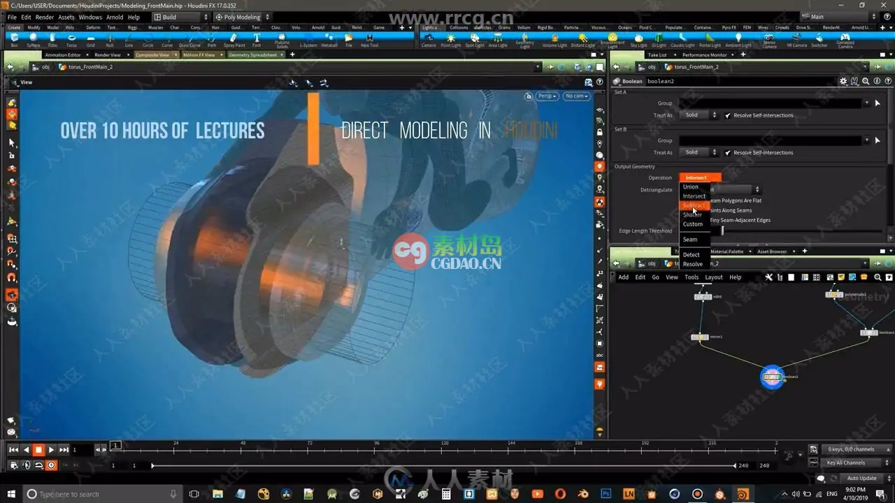Screen dimensions: 895x503
Task: Toggle Set A Resolve Self-intersections checkbox
Action: click(728, 115)
